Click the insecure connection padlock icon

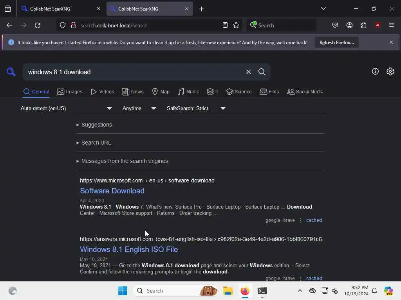point(74,25)
